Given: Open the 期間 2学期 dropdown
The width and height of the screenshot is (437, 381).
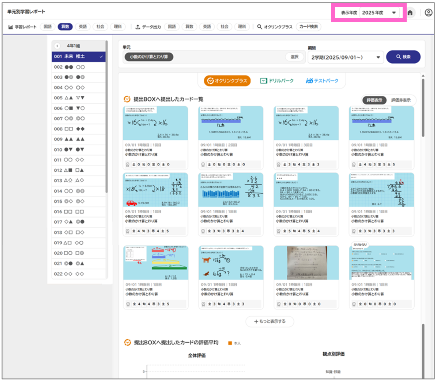Looking at the screenshot, I should tap(345, 57).
